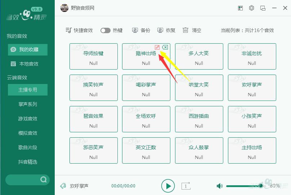Play the current sound effect
Image resolution: width=291 pixels, height=195 pixels.
tap(168, 186)
